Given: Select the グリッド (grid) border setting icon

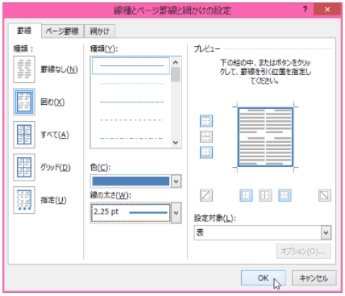Looking at the screenshot, I should pyautogui.click(x=24, y=167).
